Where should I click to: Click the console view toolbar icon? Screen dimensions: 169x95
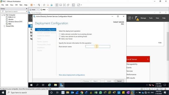tap(73, 5)
